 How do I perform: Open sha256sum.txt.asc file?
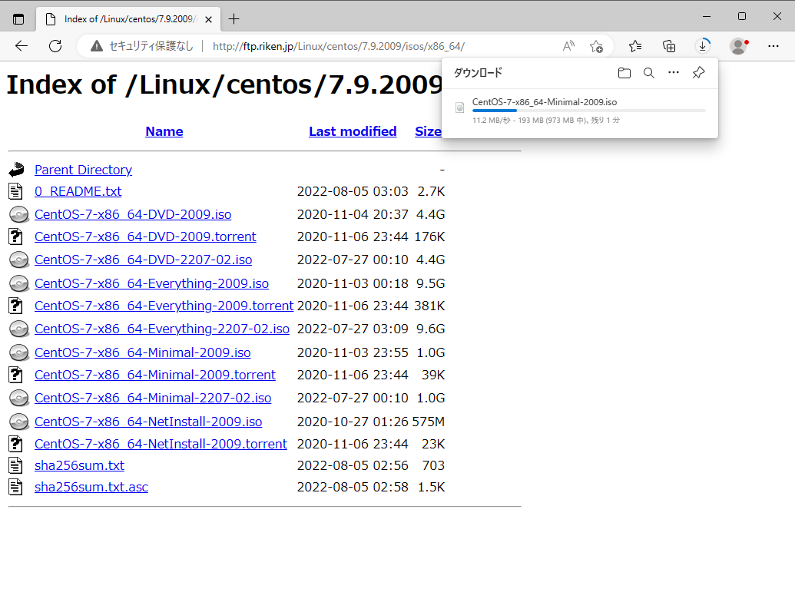(x=91, y=488)
